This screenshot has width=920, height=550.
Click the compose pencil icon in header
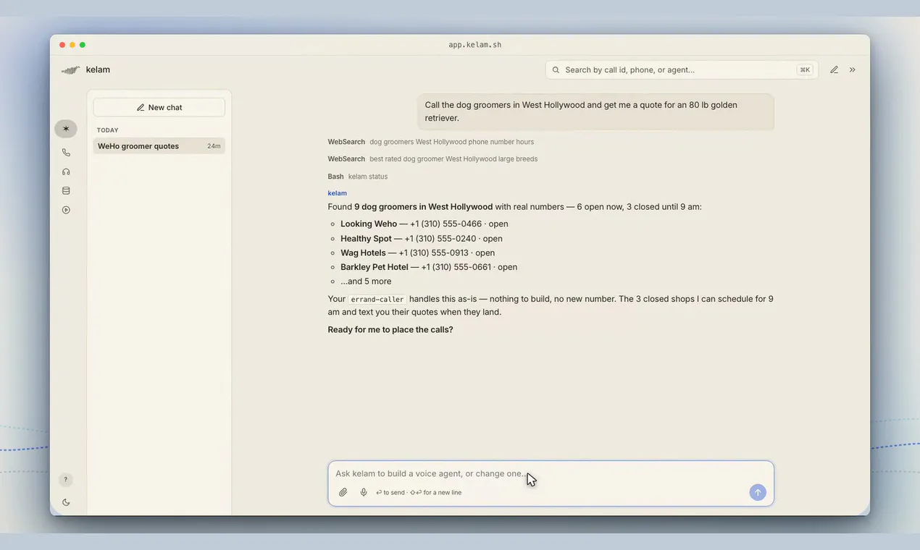click(834, 69)
